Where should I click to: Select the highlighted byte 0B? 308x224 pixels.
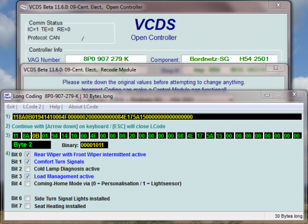point(36,136)
